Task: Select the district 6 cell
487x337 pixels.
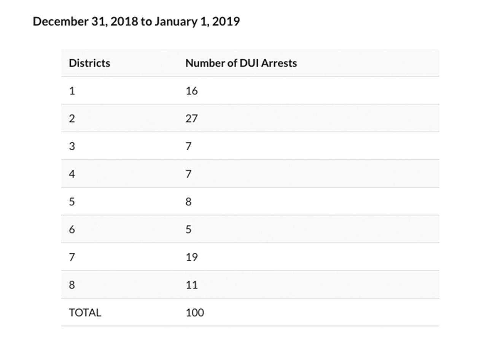Action: [x=72, y=229]
